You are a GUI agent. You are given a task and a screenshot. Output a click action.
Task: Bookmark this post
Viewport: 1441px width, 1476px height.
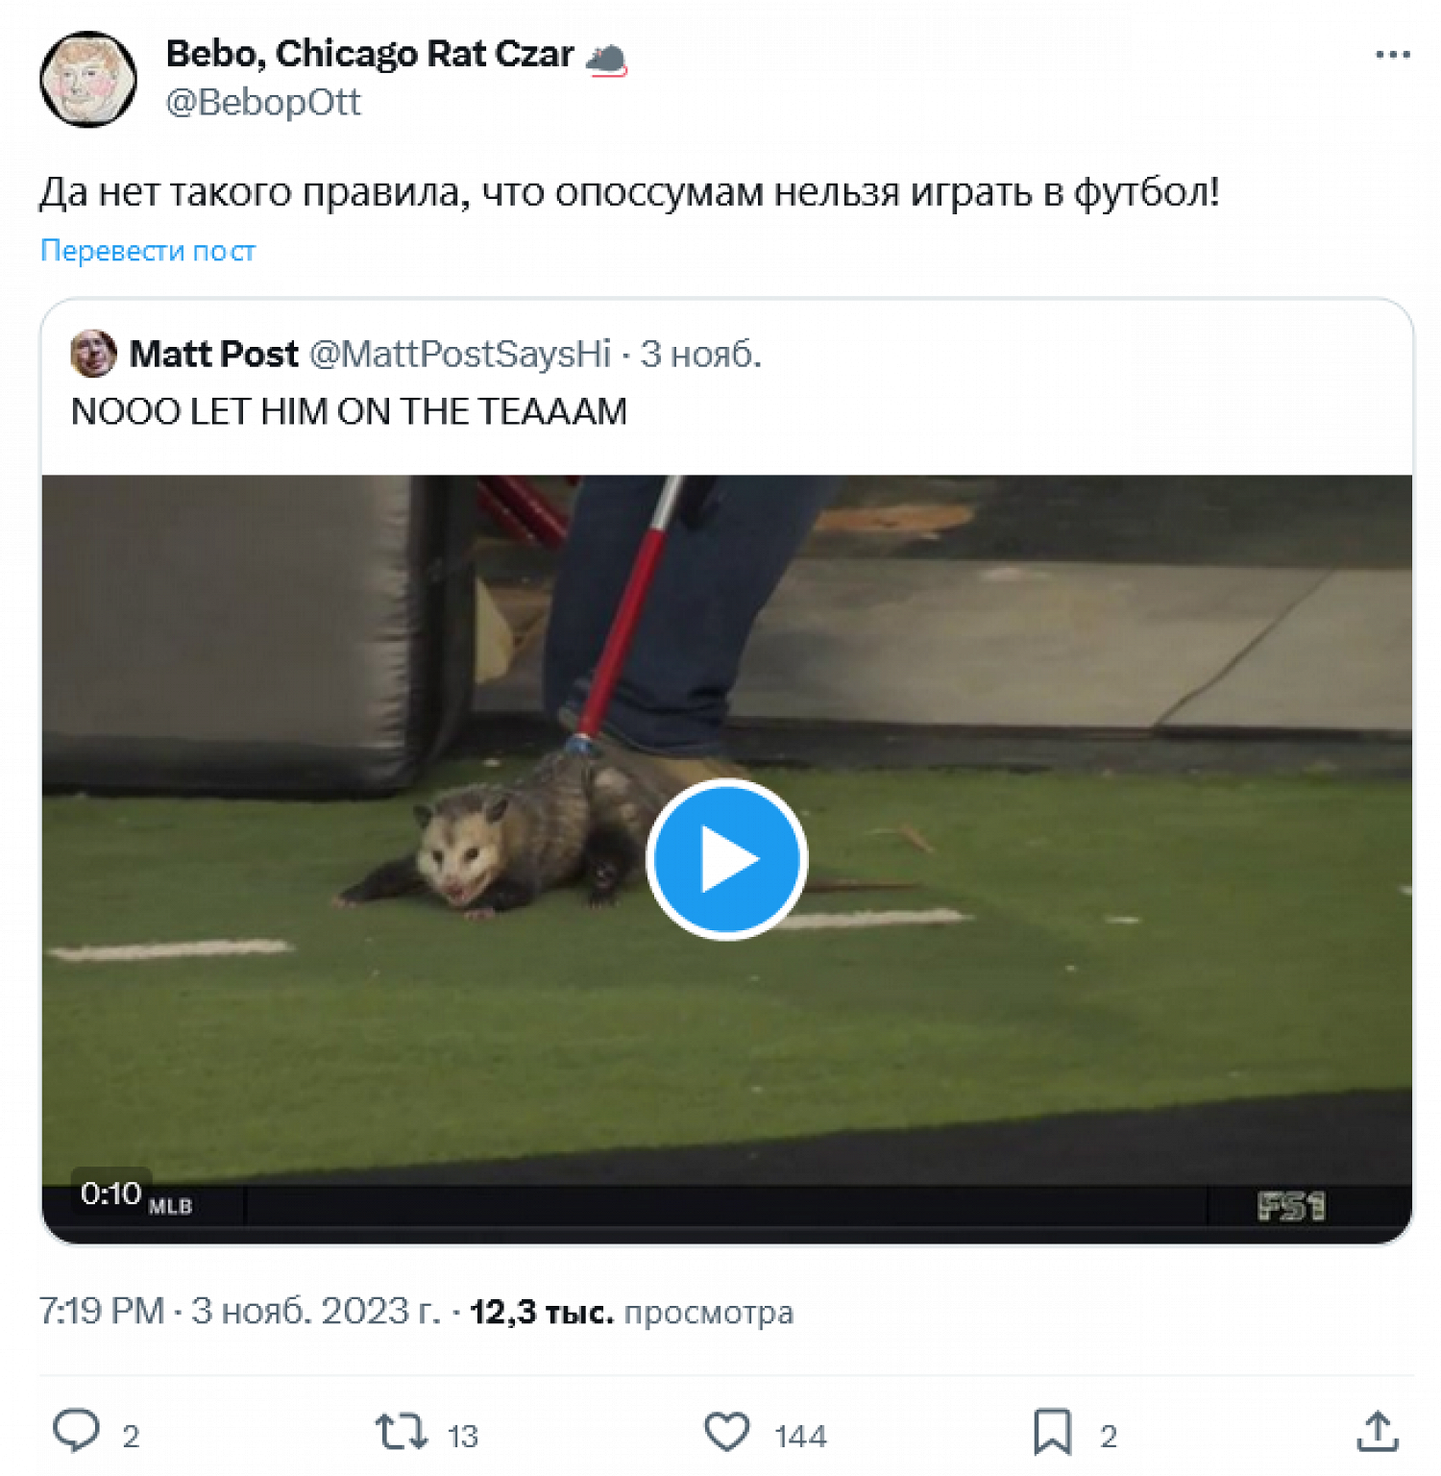(x=1052, y=1432)
